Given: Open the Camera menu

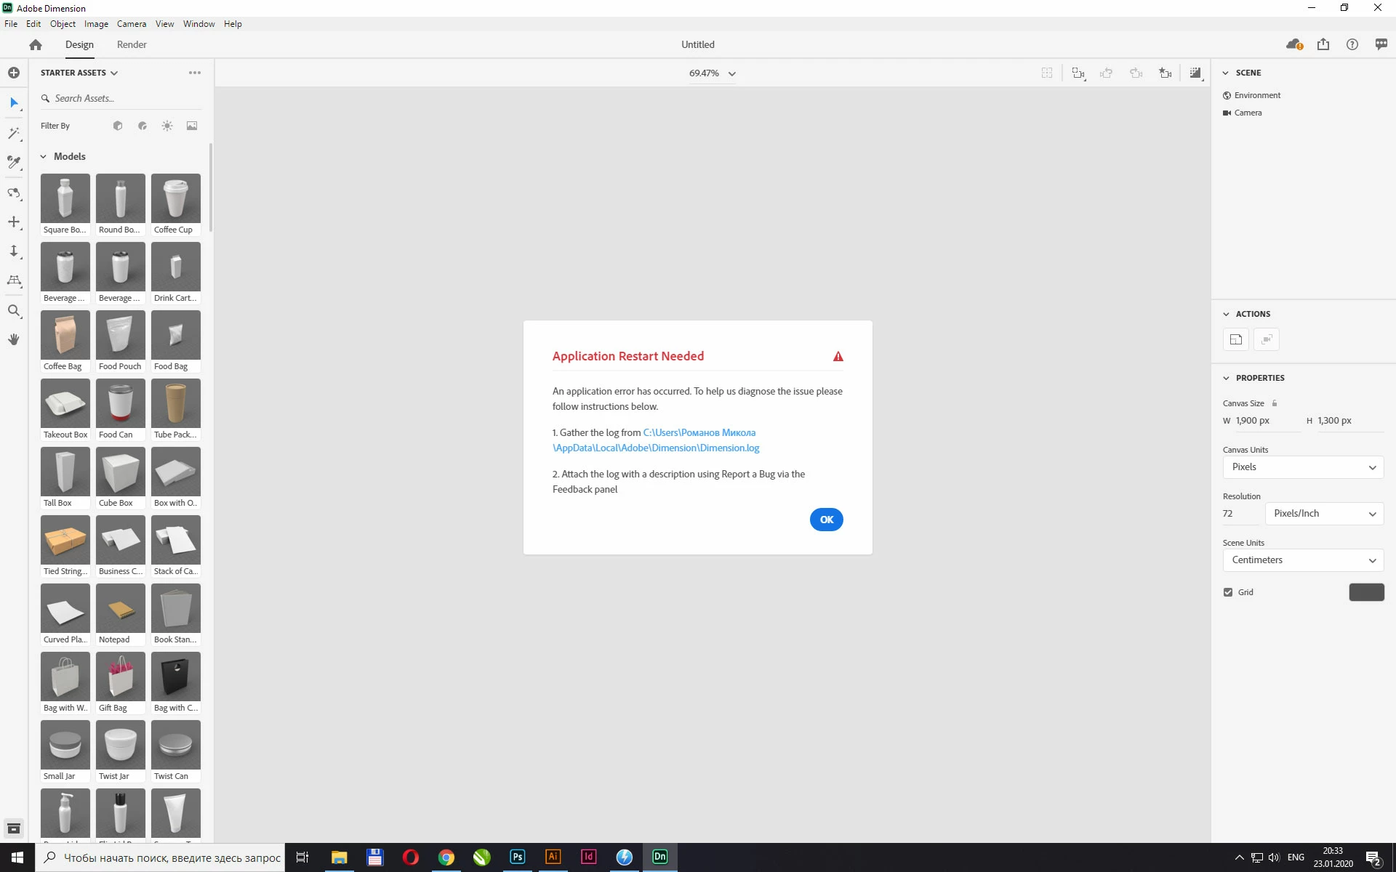Looking at the screenshot, I should [x=132, y=24].
